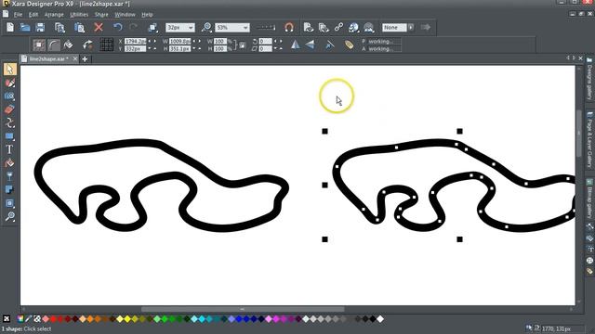Select the Rectangle tool
595x334 pixels.
[9, 136]
